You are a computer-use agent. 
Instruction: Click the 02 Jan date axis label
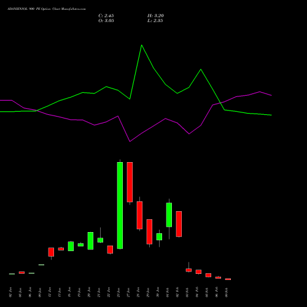(10, 292)
